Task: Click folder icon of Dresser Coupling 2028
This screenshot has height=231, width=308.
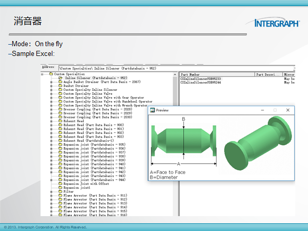Action: 60,109
